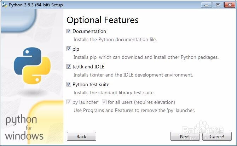Click the 'python for windows' branding text
The width and height of the screenshot is (237, 146).
24,128
